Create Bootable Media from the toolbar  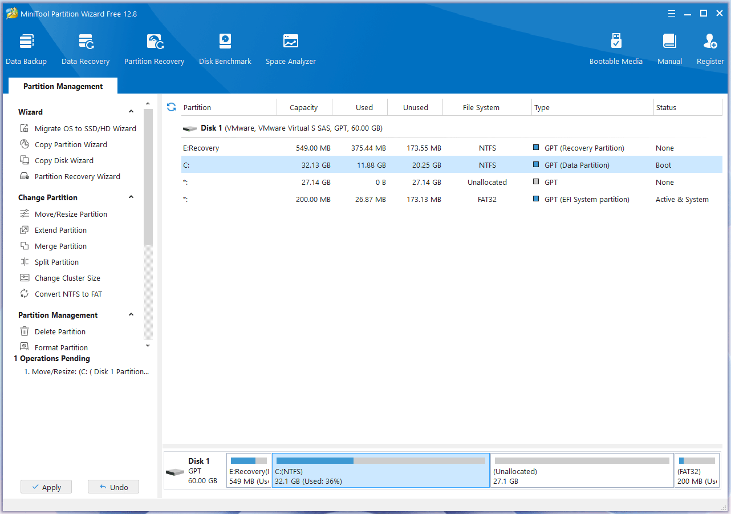616,49
